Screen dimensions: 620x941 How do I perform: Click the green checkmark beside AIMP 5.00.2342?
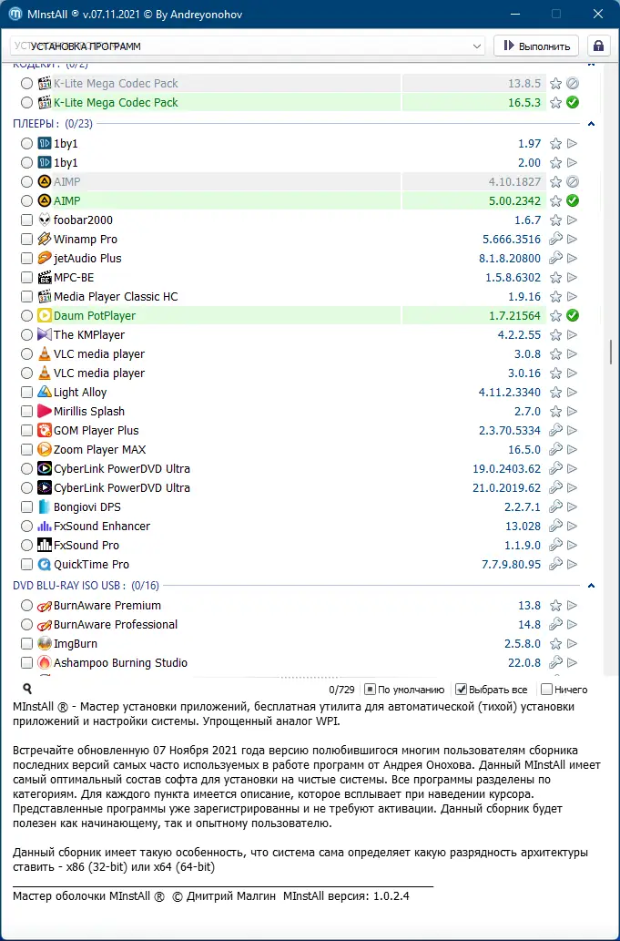(572, 200)
